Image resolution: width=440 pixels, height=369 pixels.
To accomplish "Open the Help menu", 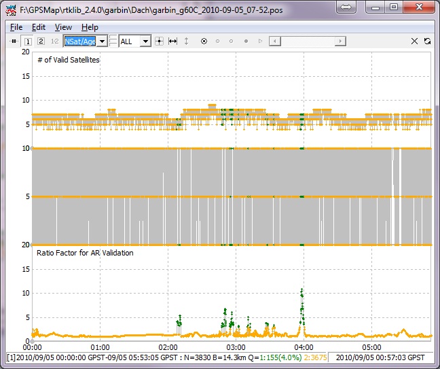I will [90, 27].
